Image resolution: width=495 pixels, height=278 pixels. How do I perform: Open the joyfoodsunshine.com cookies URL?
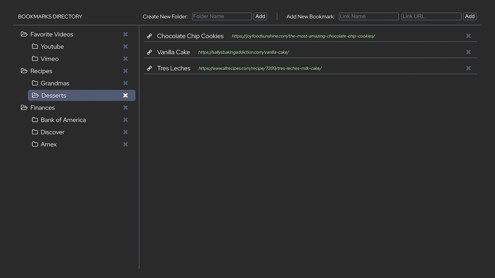coord(303,36)
